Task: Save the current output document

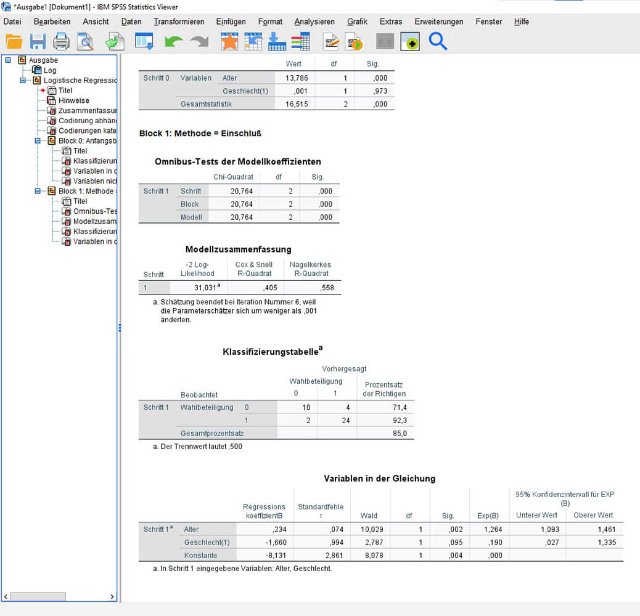Action: (x=38, y=41)
